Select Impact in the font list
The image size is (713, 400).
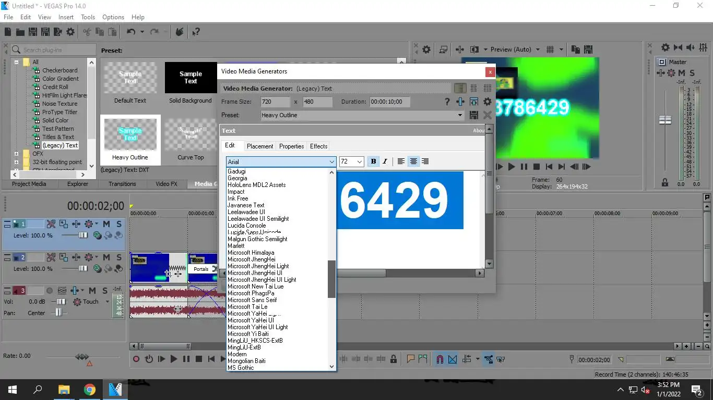236,192
